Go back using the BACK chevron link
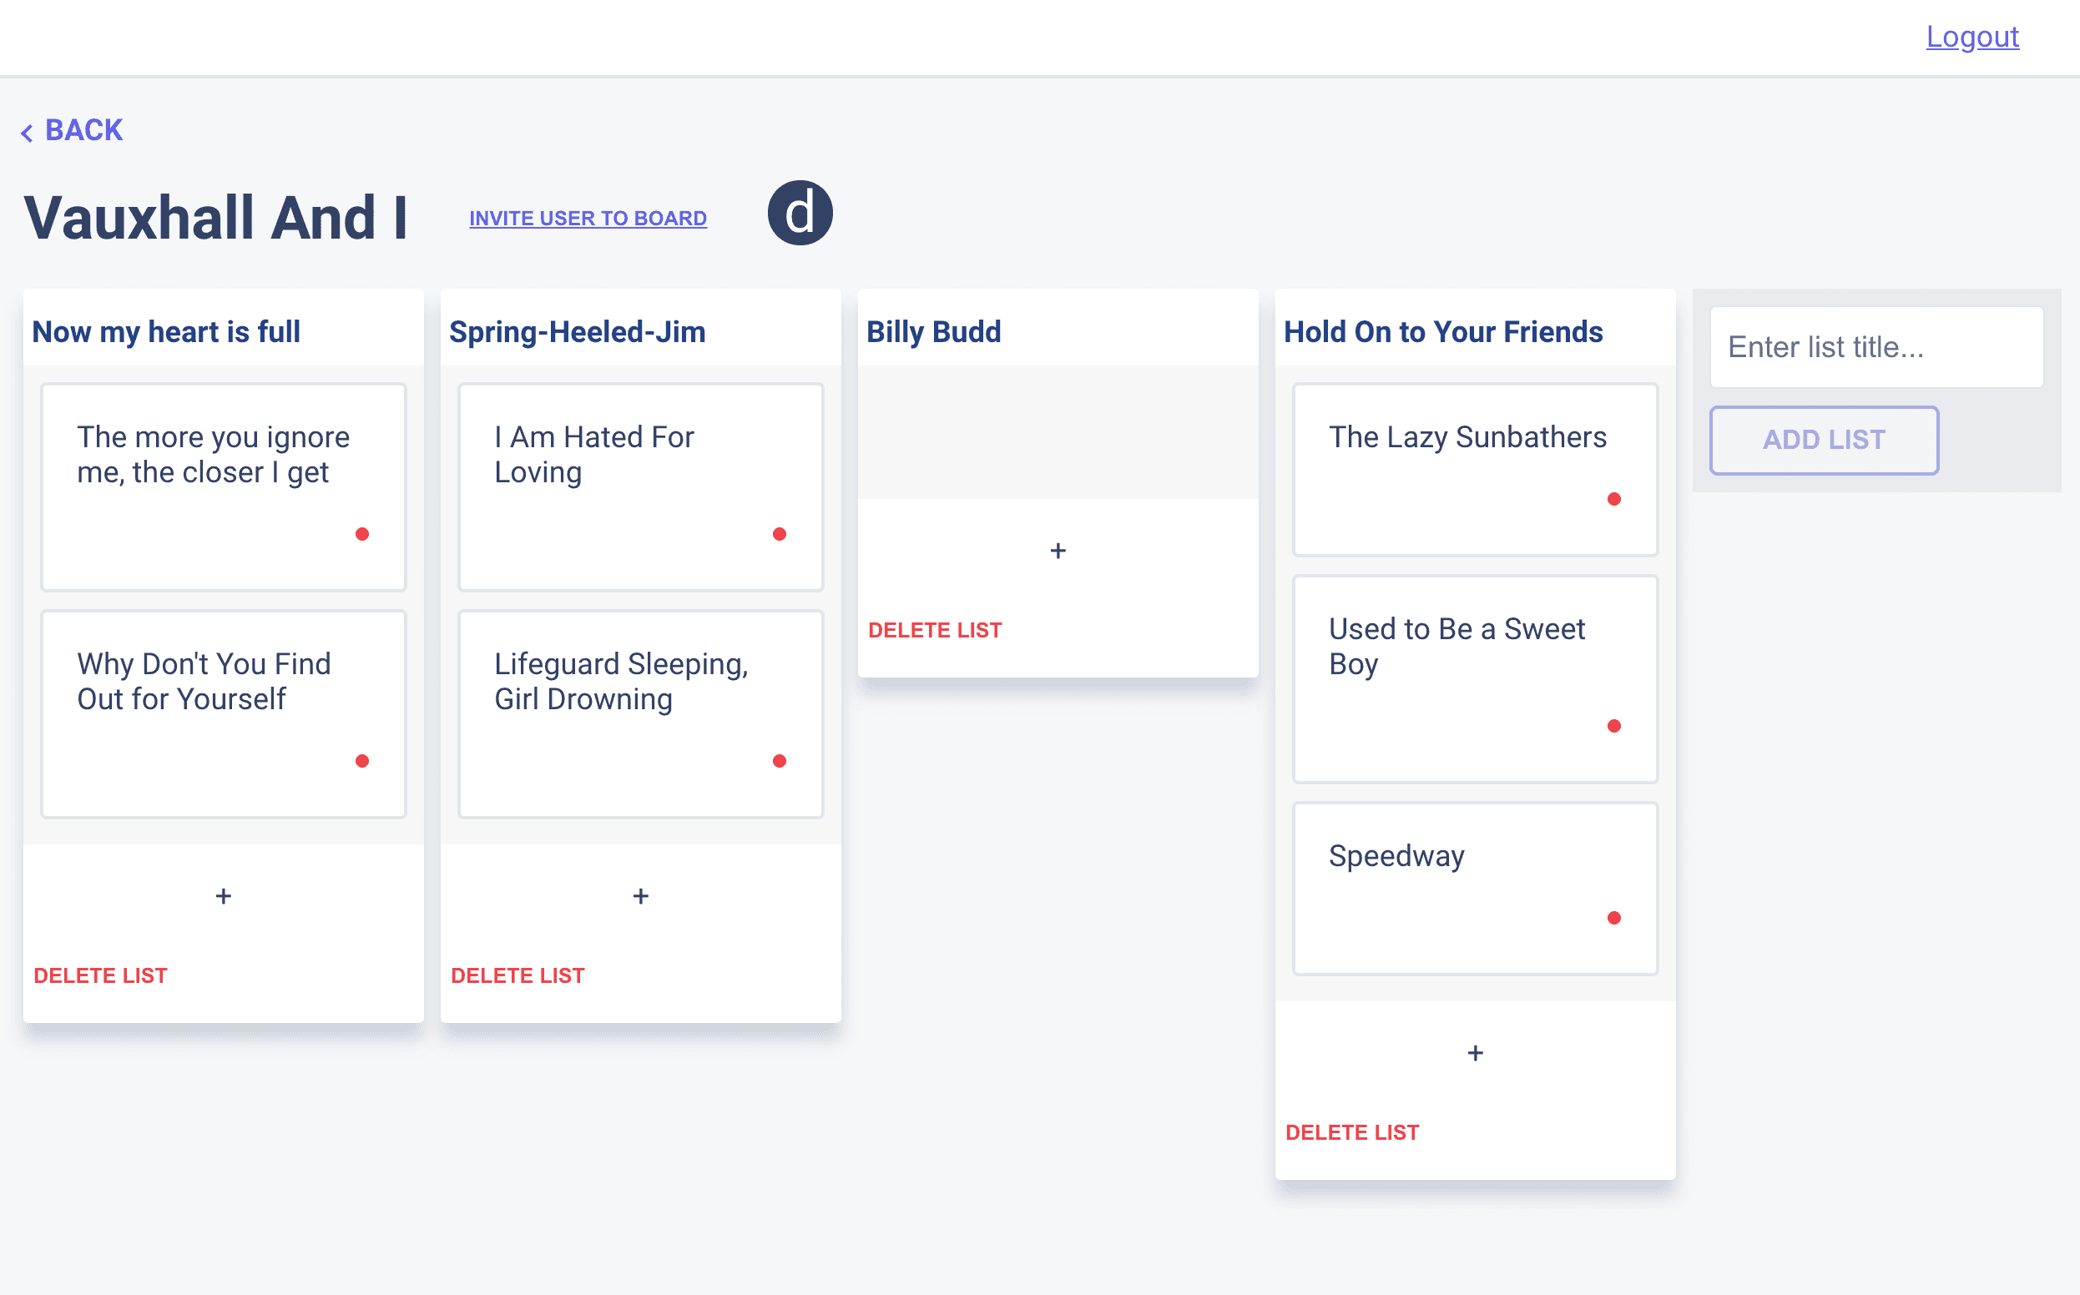 coord(72,130)
